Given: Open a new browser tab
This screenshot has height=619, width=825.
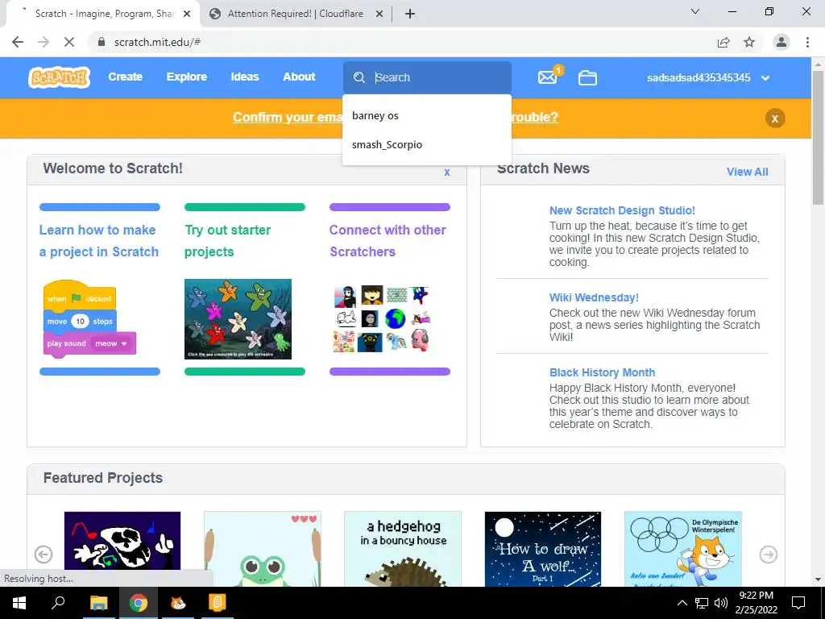Looking at the screenshot, I should [x=410, y=15].
